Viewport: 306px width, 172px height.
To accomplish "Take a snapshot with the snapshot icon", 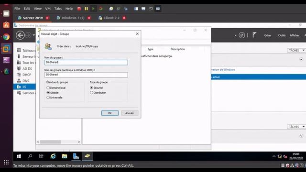I will point(111,9).
